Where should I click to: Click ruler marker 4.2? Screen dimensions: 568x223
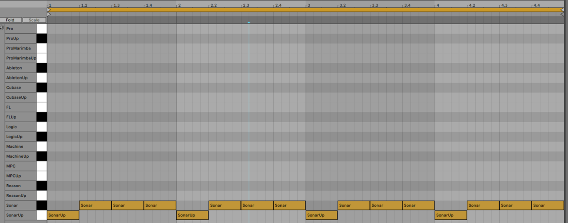(472, 5)
